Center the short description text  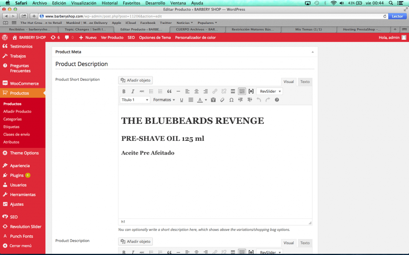pyautogui.click(x=196, y=91)
